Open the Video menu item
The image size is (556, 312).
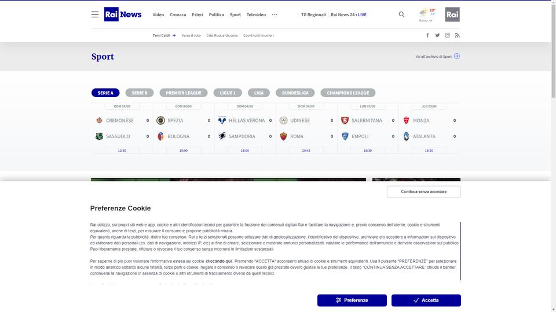click(x=158, y=14)
